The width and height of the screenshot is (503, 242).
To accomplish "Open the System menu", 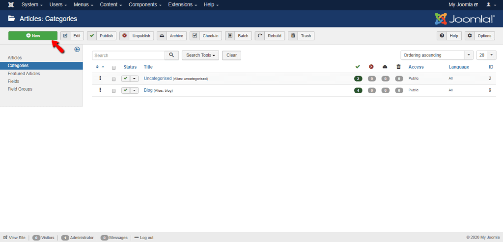I will [x=32, y=5].
